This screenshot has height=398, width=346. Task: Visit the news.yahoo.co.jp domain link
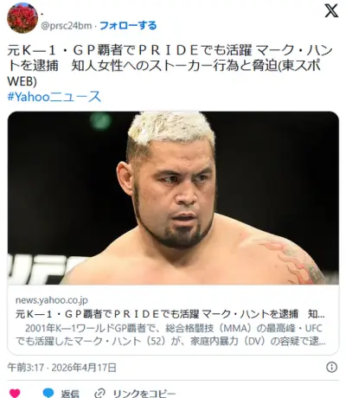52,300
